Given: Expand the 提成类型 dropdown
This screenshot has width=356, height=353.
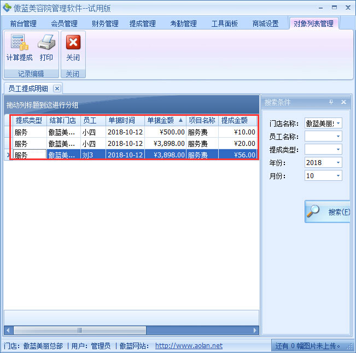Looking at the screenshot, I should 339,150.
